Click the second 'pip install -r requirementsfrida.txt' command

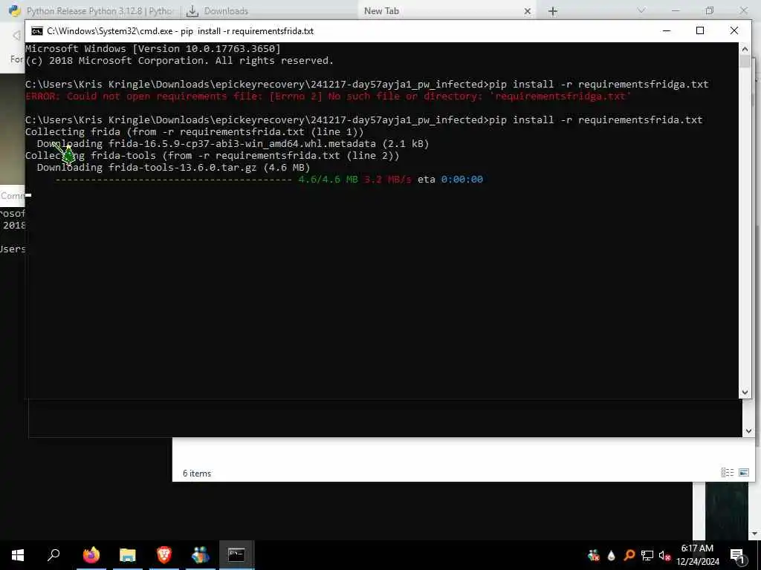click(596, 119)
